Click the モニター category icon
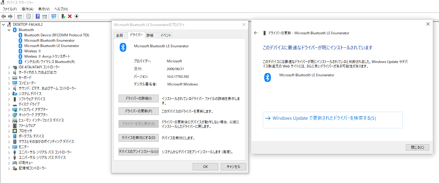This screenshot has width=439, height=183. coord(15,147)
